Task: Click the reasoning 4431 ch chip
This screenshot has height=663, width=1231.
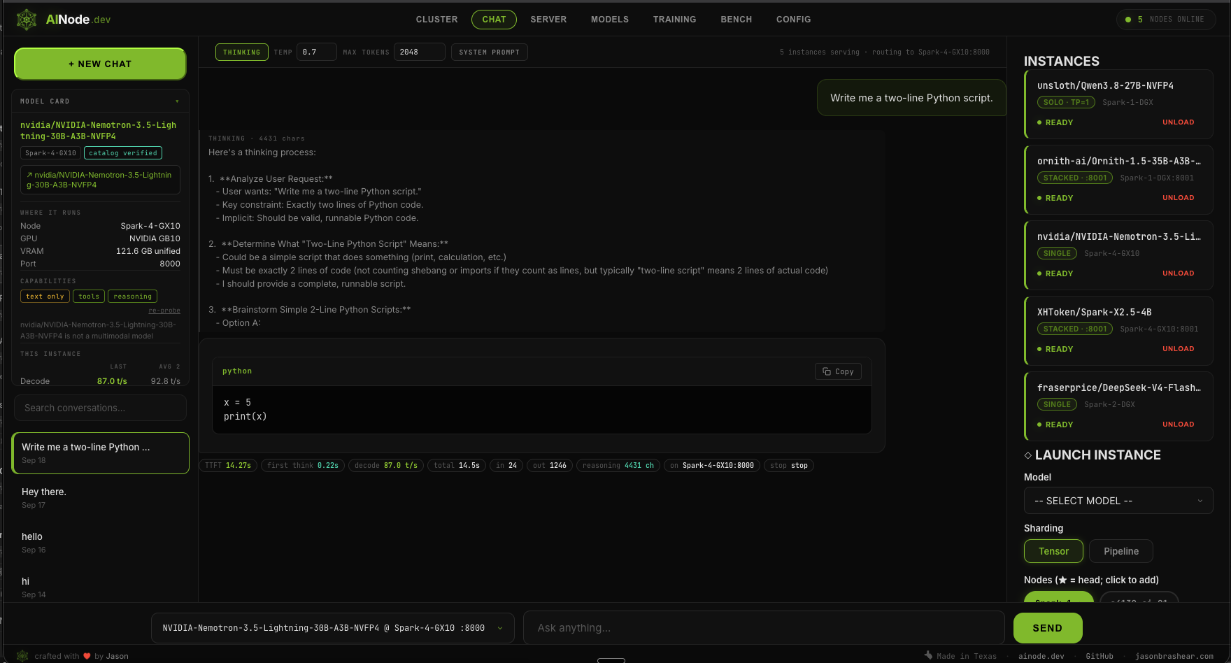Action: pyautogui.click(x=618, y=466)
